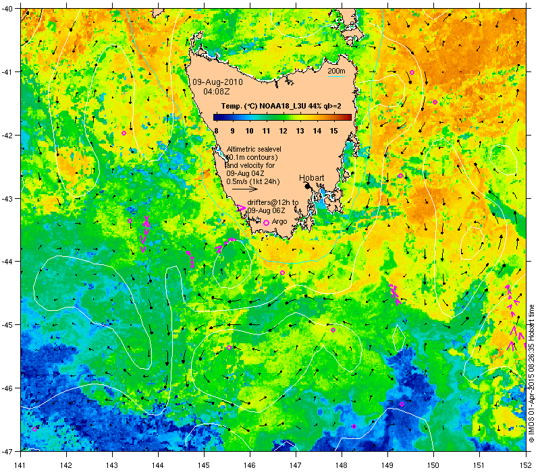Screen dimensions: 540x472
Task: Click the Argo legend label
Action: (279, 222)
